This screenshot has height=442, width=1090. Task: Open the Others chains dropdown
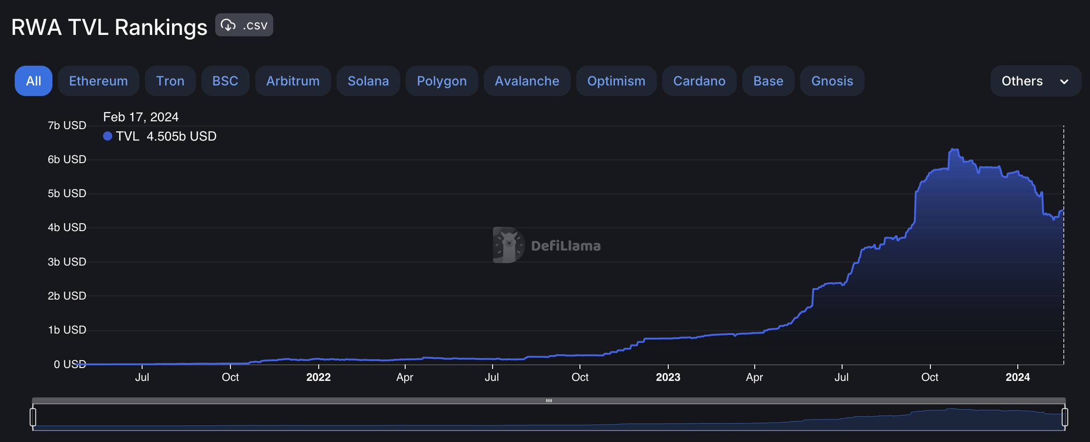coord(1036,81)
